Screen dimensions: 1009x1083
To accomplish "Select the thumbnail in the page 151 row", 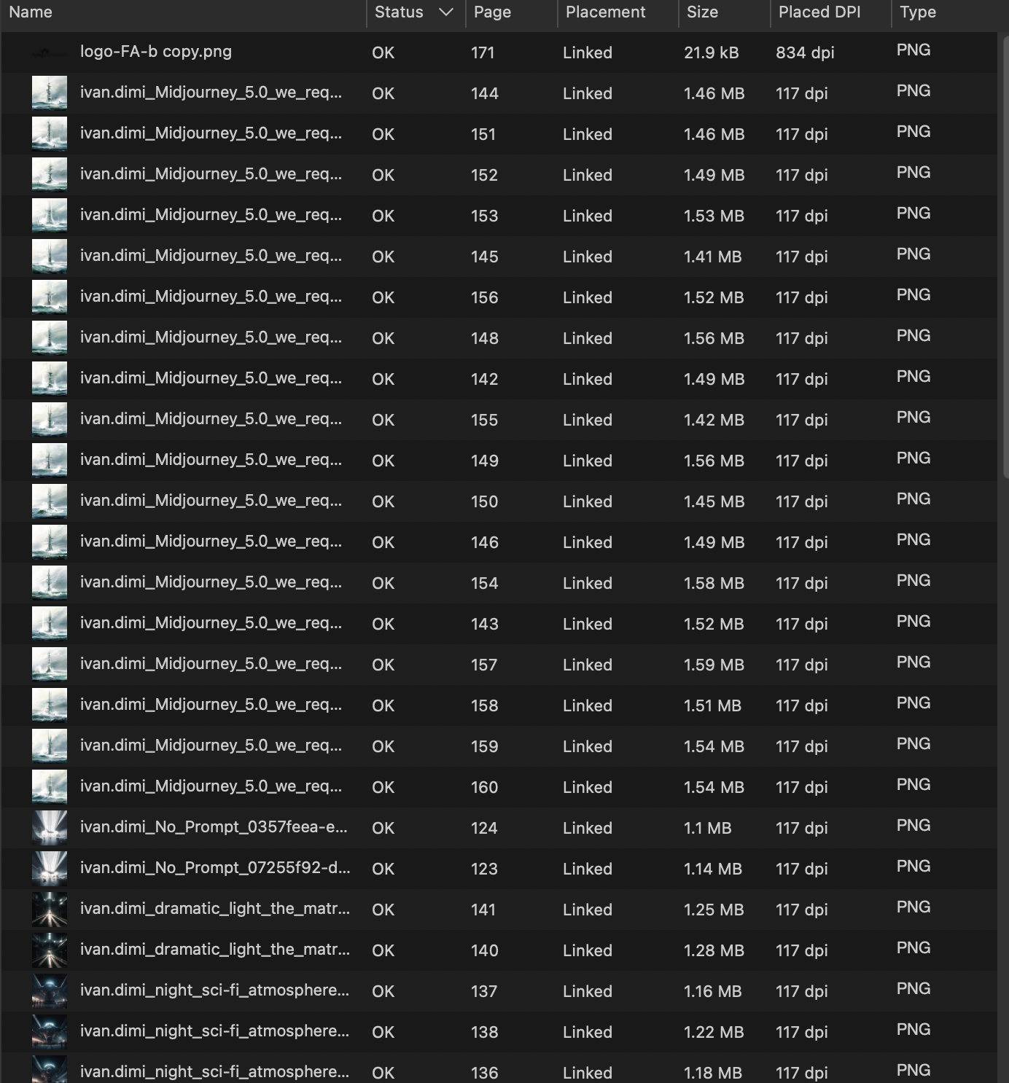I will (x=50, y=134).
